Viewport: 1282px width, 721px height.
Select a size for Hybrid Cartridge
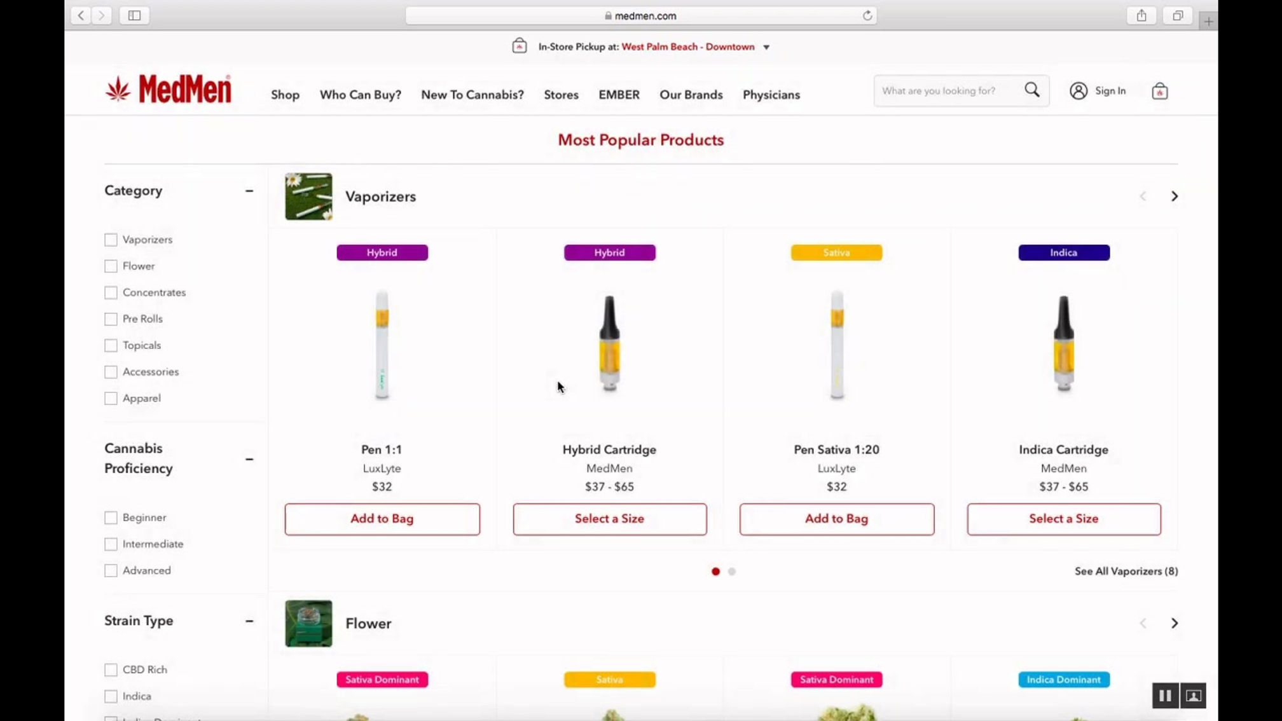click(610, 519)
